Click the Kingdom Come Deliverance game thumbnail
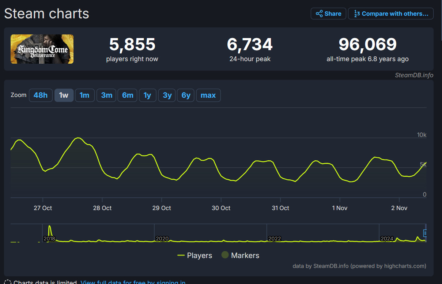 pos(42,49)
